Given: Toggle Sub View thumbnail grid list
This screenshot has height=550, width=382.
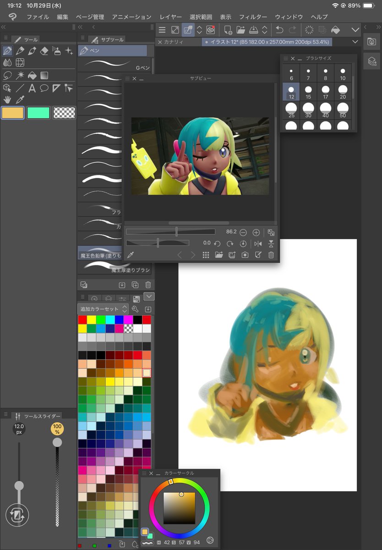Looking at the screenshot, I should (206, 255).
